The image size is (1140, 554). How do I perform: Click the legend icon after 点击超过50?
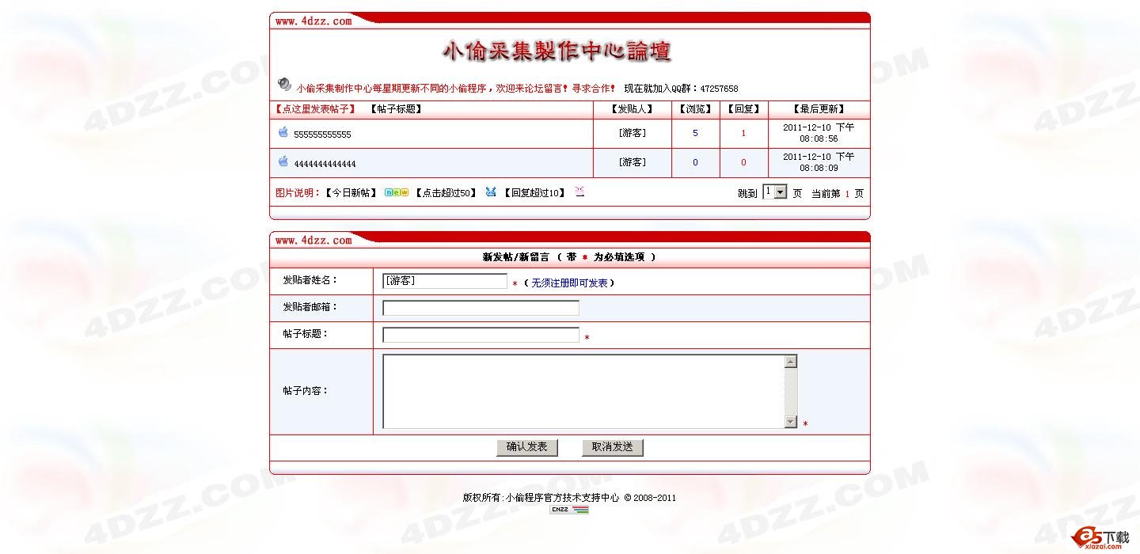pos(491,192)
